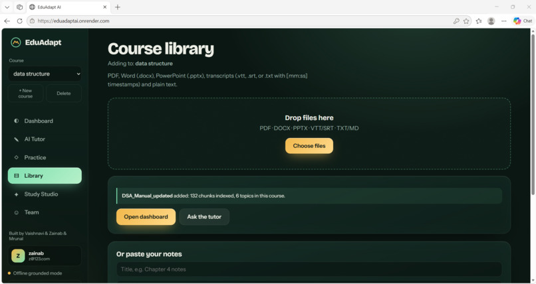
Task: Click the Offline grounded mode indicator
Action: [35, 273]
